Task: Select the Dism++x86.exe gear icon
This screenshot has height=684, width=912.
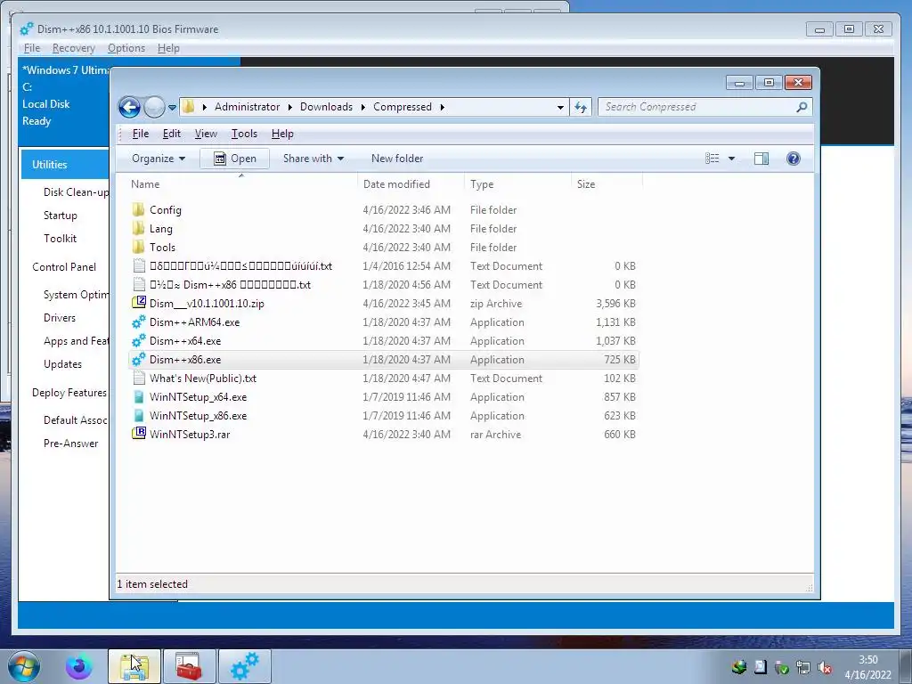Action: [x=138, y=359]
